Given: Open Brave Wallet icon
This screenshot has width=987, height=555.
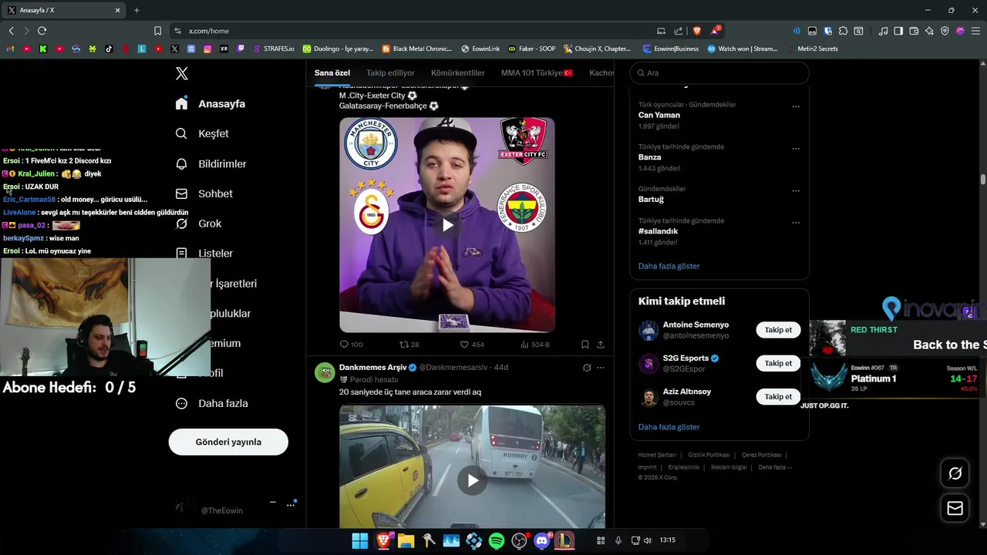Looking at the screenshot, I should pos(914,31).
